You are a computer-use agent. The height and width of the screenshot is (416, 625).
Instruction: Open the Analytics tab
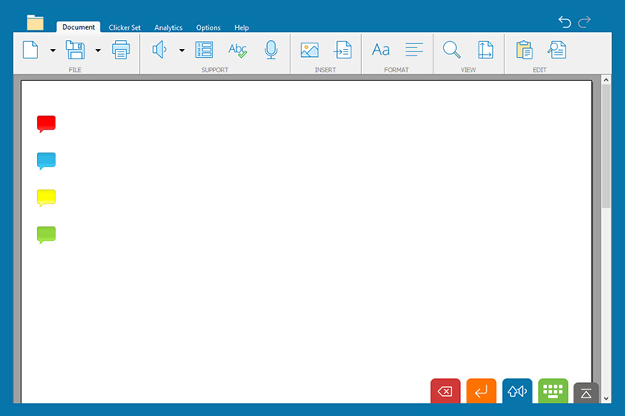[x=168, y=27]
